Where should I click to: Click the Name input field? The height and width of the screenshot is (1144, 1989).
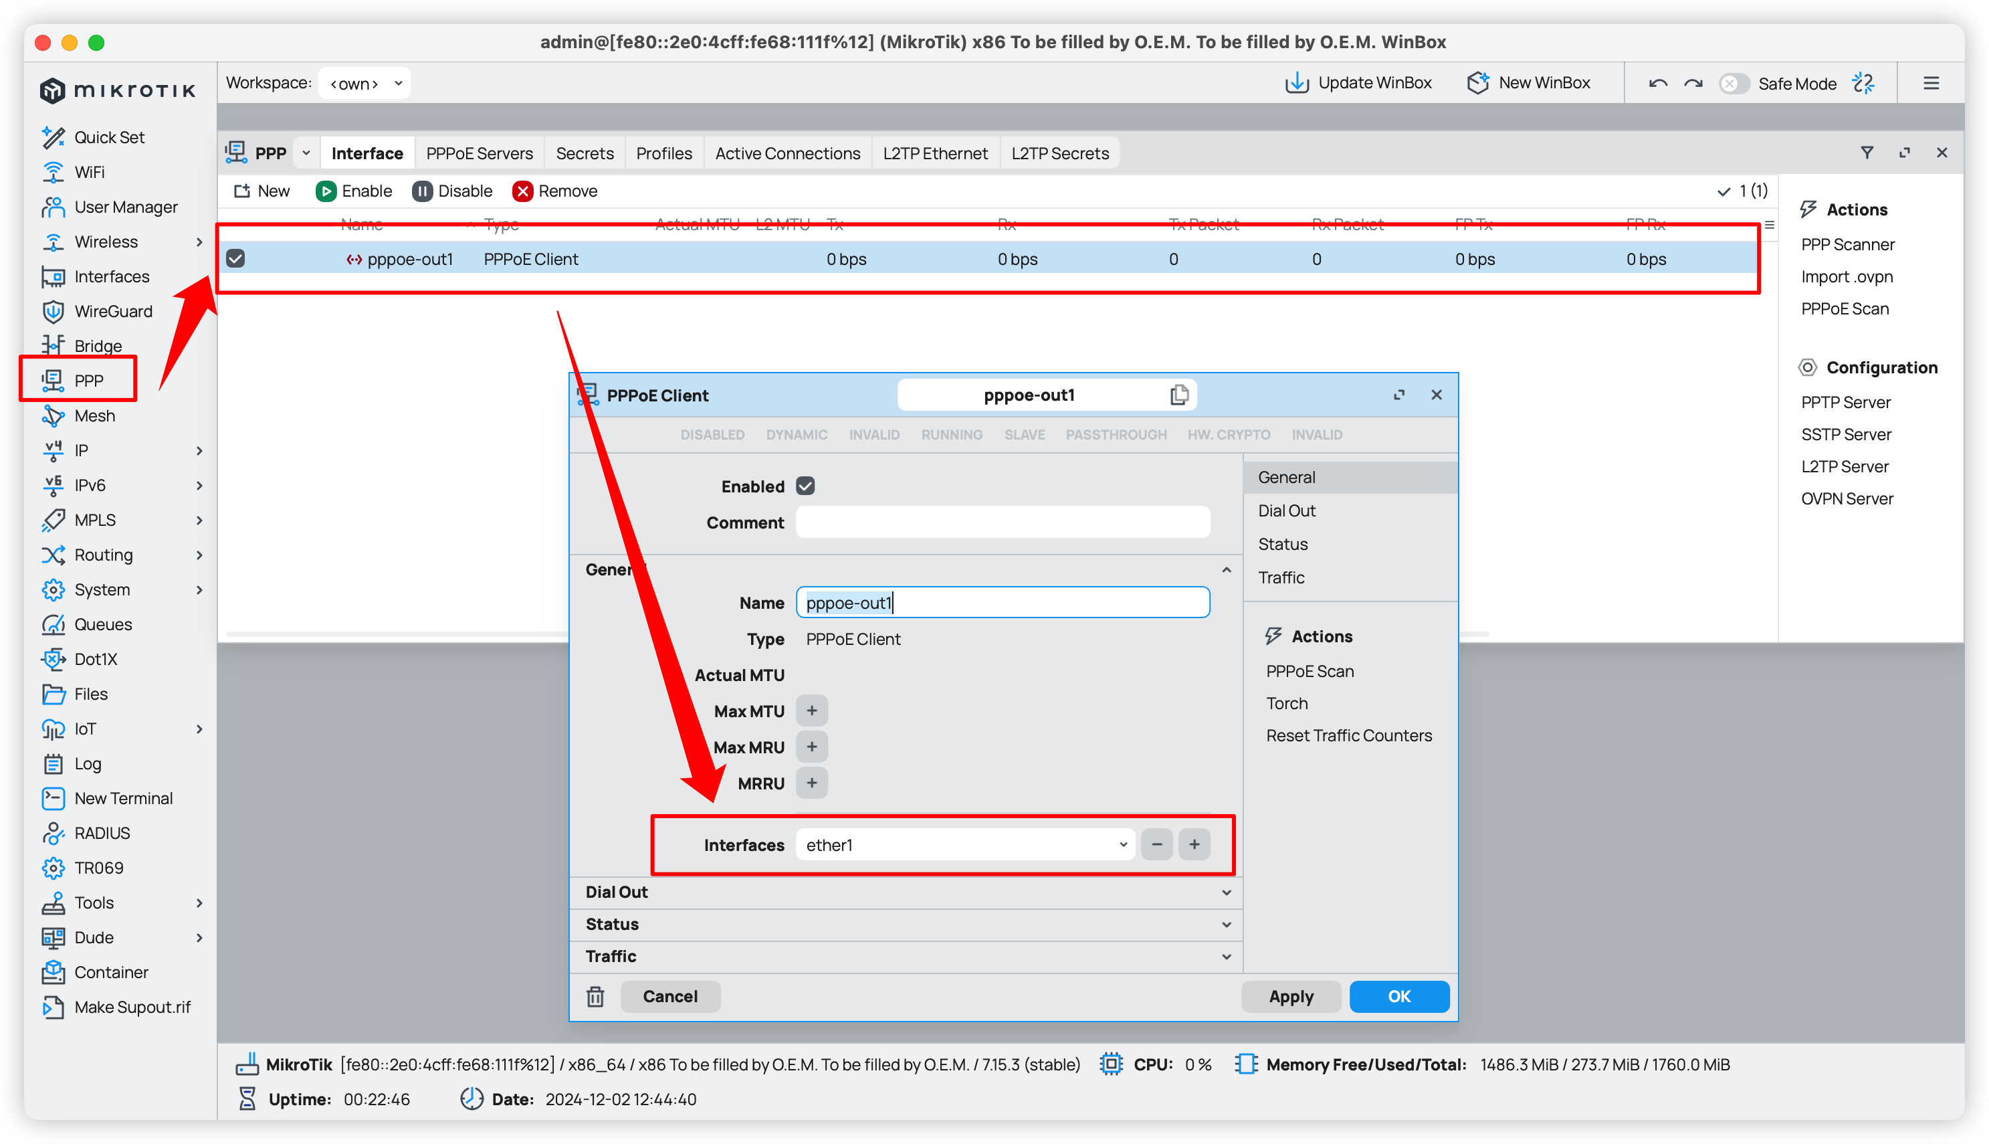click(x=1002, y=603)
